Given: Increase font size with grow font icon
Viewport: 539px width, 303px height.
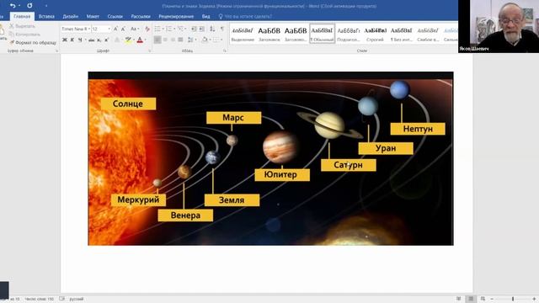Looking at the screenshot, I should (x=116, y=29).
